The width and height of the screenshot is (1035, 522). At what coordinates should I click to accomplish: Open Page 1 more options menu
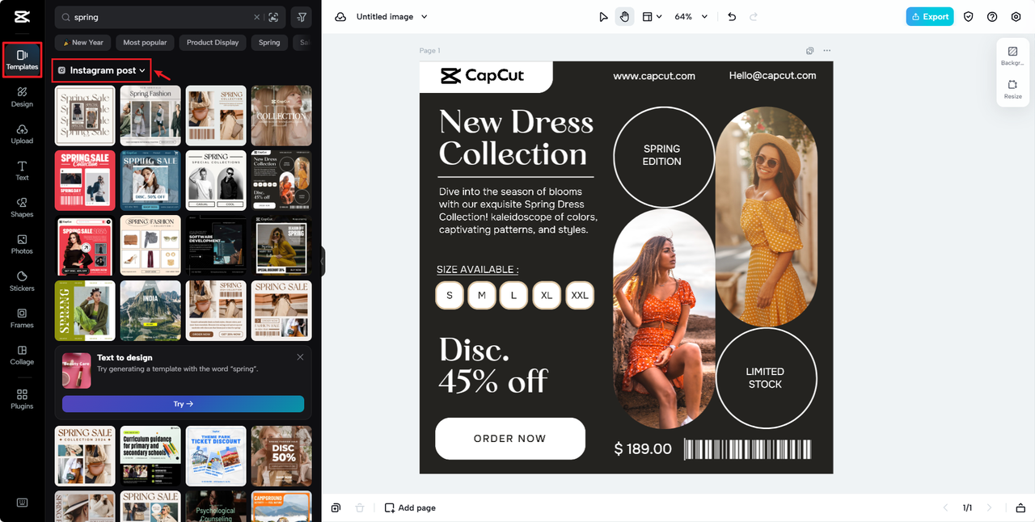pyautogui.click(x=826, y=51)
